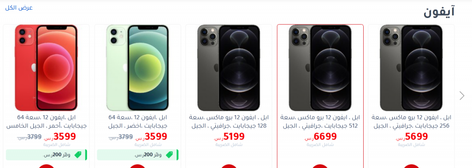The height and width of the screenshot is (168, 472).
Task: Click the green iPhone 12 64GB title
Action: click(137, 122)
